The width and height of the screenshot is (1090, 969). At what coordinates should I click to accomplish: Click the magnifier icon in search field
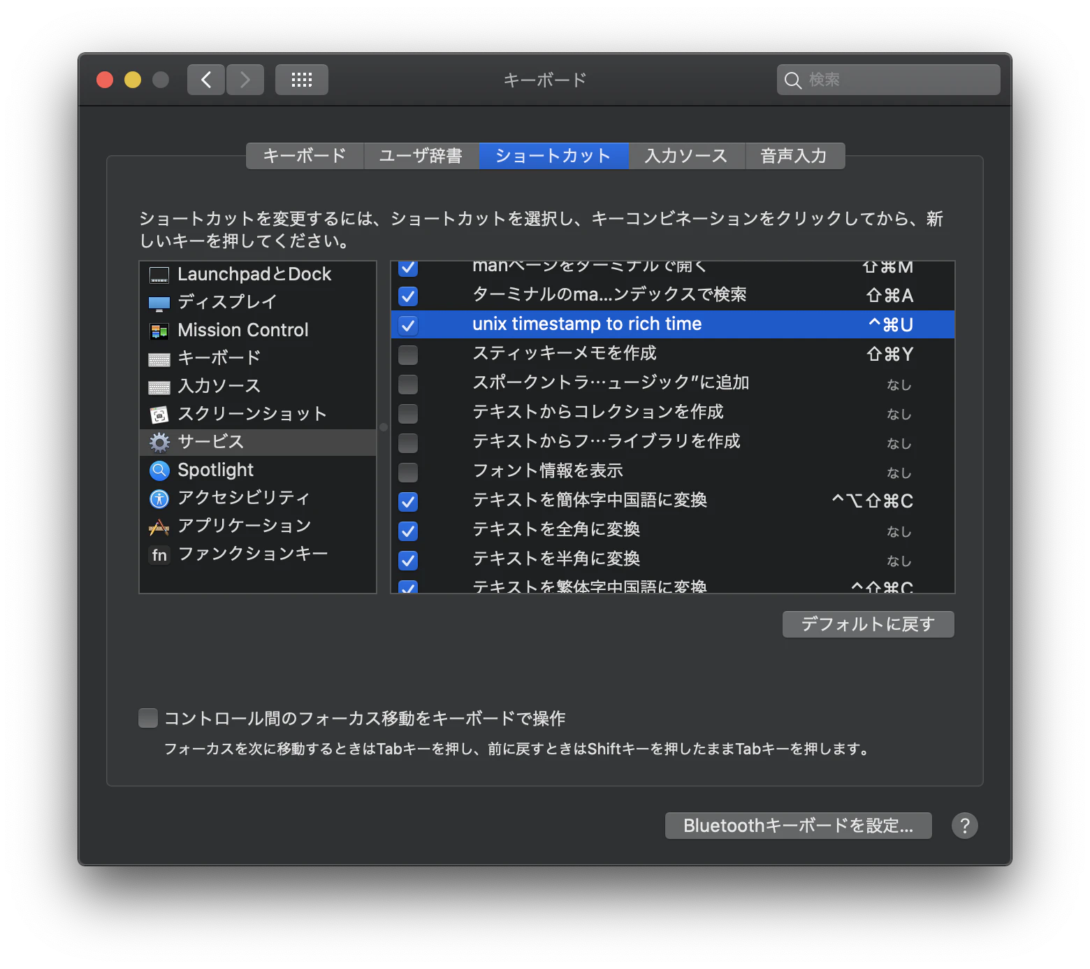point(792,80)
